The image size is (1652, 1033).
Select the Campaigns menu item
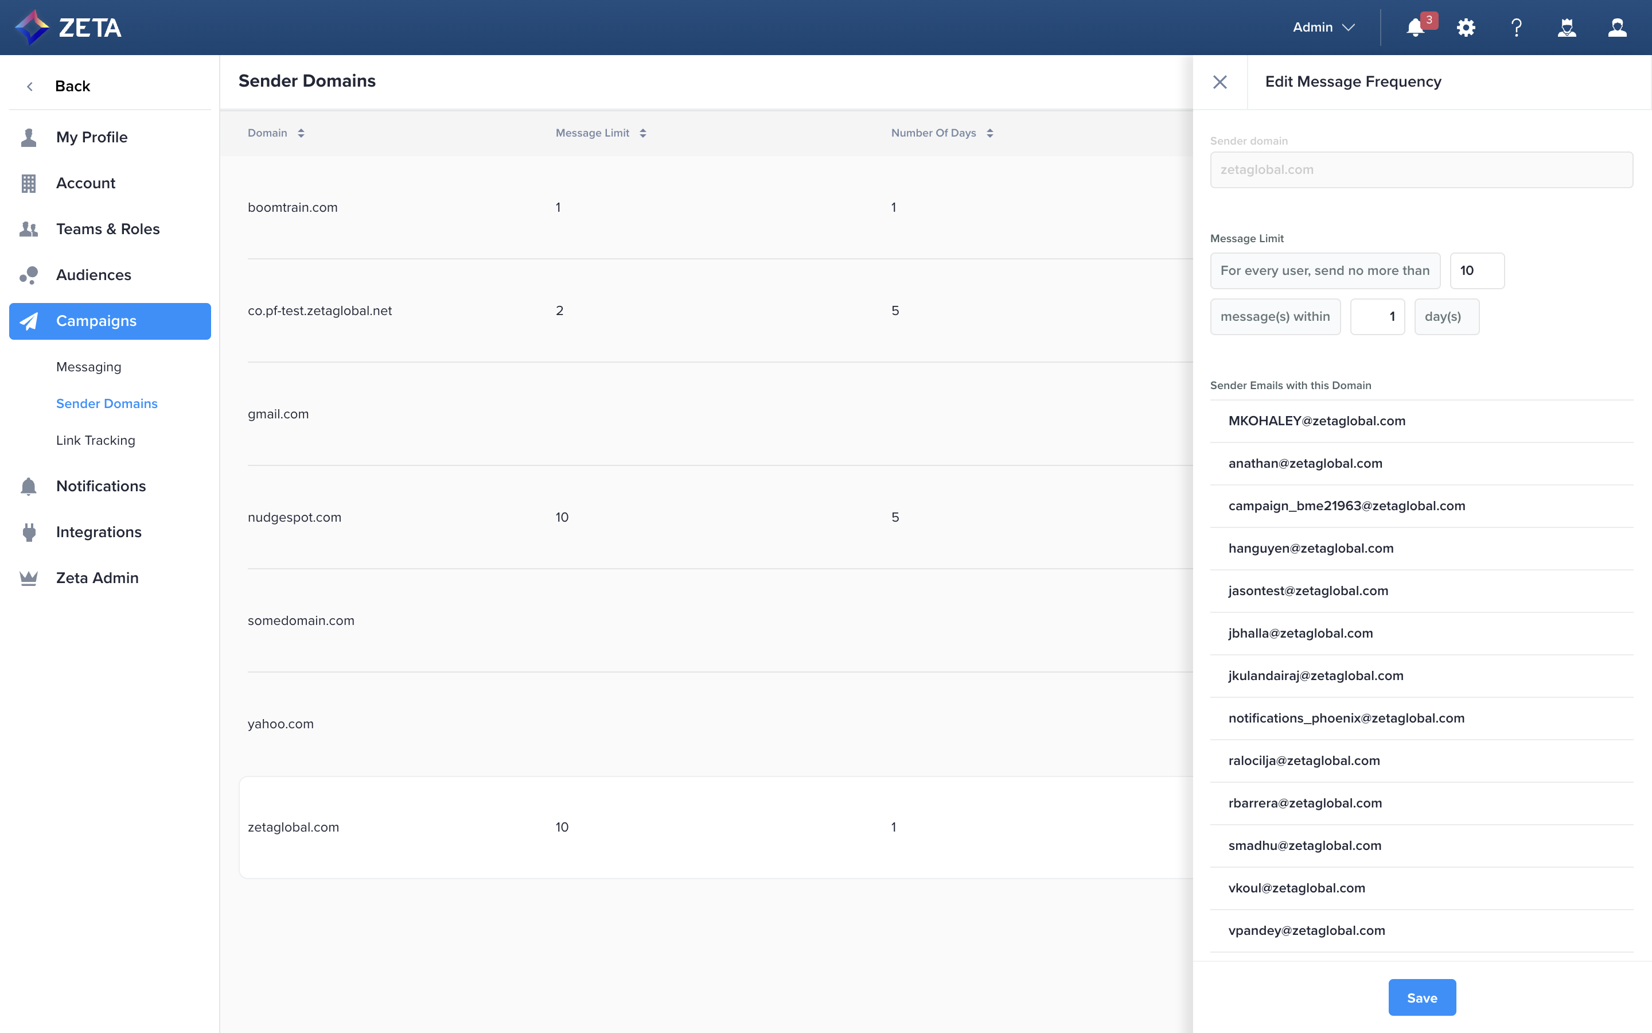(110, 321)
